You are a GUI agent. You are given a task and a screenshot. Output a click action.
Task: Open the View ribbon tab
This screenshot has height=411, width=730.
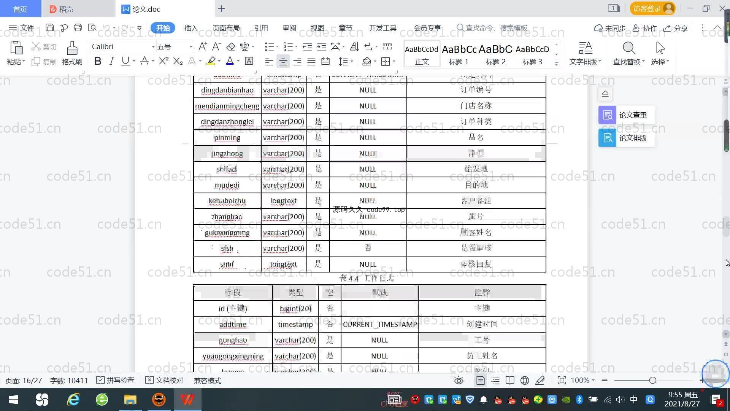pos(317,28)
